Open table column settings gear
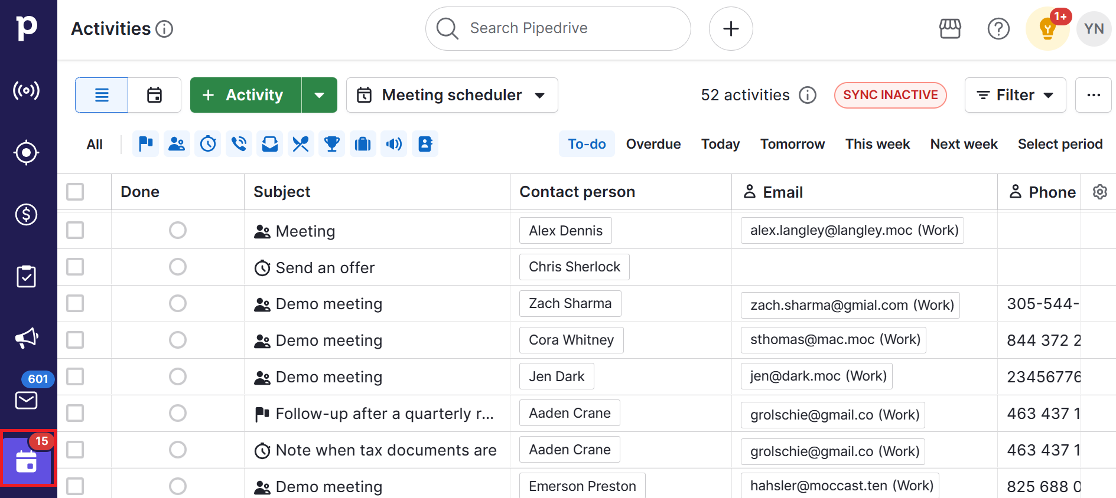1116x498 pixels. click(x=1099, y=192)
